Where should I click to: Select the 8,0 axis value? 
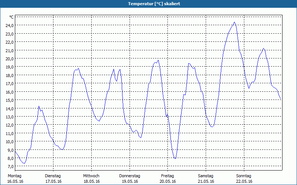coord(10,158)
